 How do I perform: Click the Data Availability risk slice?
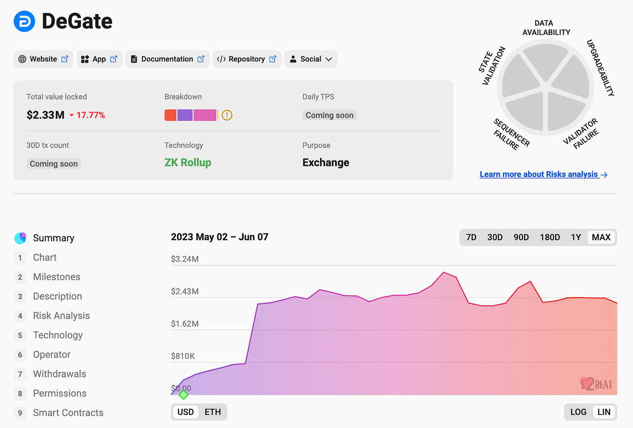[546, 59]
